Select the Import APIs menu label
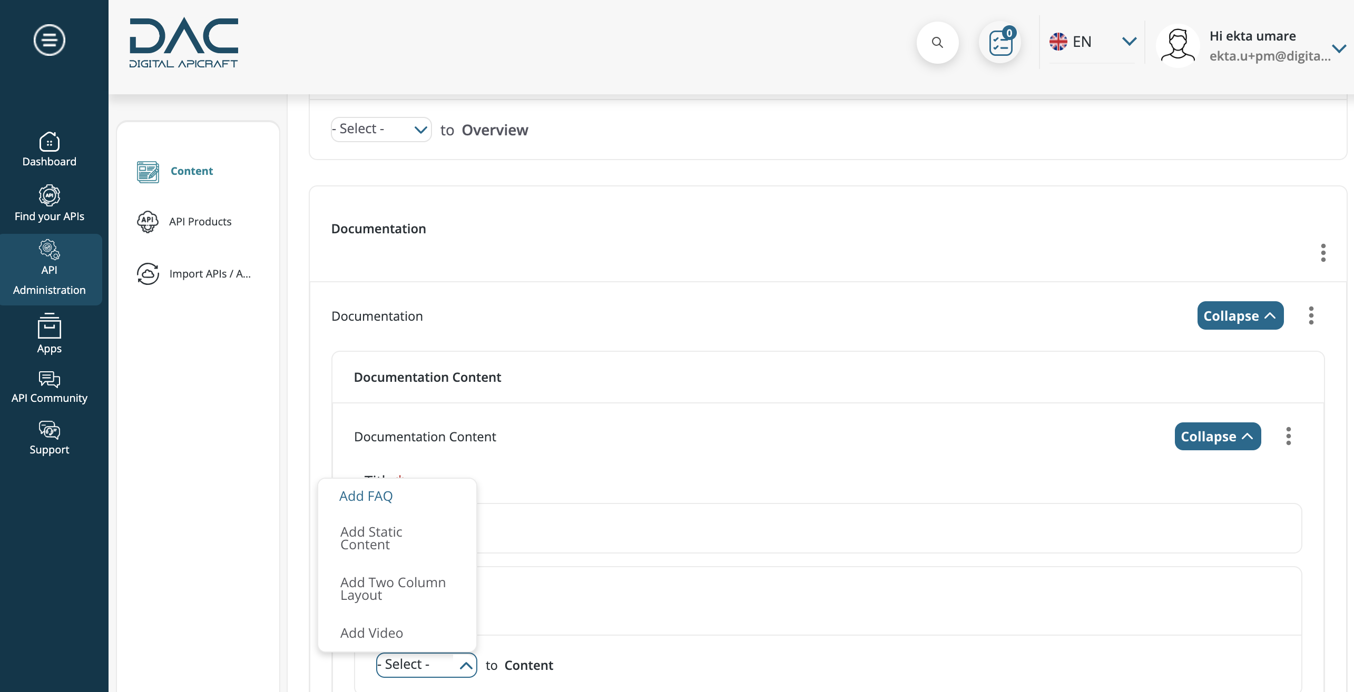 pos(210,274)
